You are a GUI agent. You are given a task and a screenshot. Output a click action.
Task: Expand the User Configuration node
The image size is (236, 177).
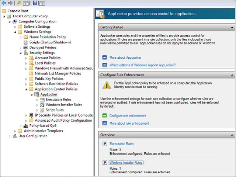coord(10,136)
